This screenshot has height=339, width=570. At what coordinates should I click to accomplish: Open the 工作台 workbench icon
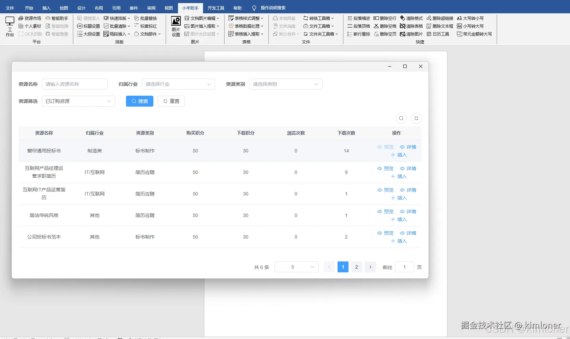coord(10,26)
